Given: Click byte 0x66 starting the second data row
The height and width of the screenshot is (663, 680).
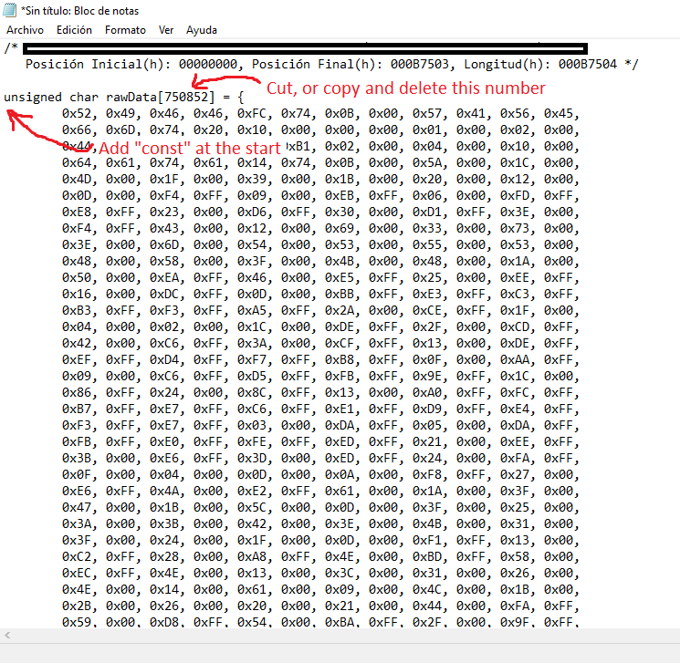Looking at the screenshot, I should pyautogui.click(x=77, y=130).
